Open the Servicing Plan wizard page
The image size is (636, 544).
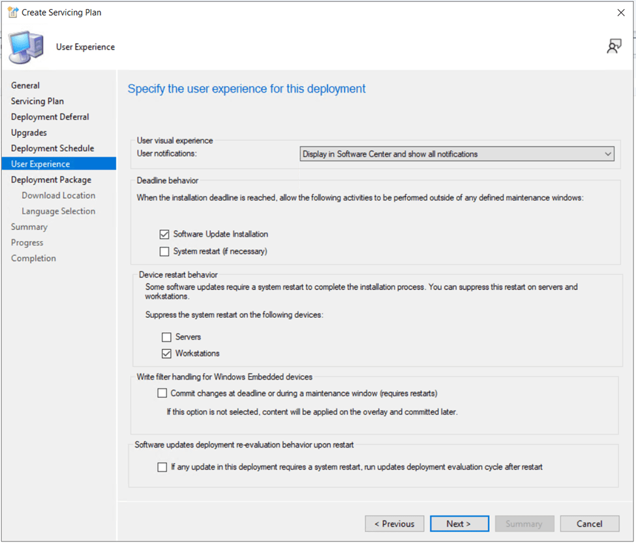coord(37,101)
